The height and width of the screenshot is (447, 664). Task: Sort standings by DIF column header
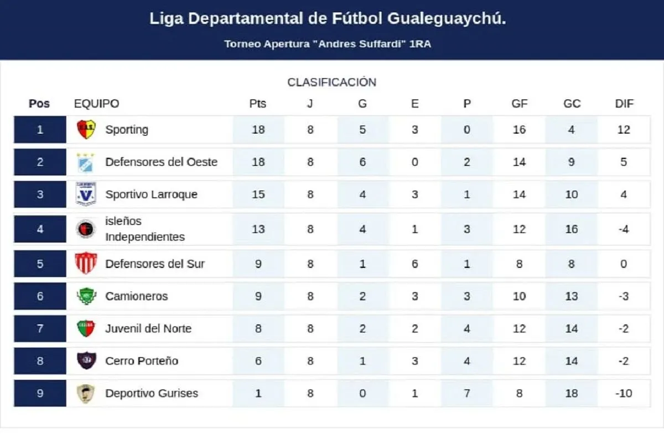pyautogui.click(x=624, y=104)
